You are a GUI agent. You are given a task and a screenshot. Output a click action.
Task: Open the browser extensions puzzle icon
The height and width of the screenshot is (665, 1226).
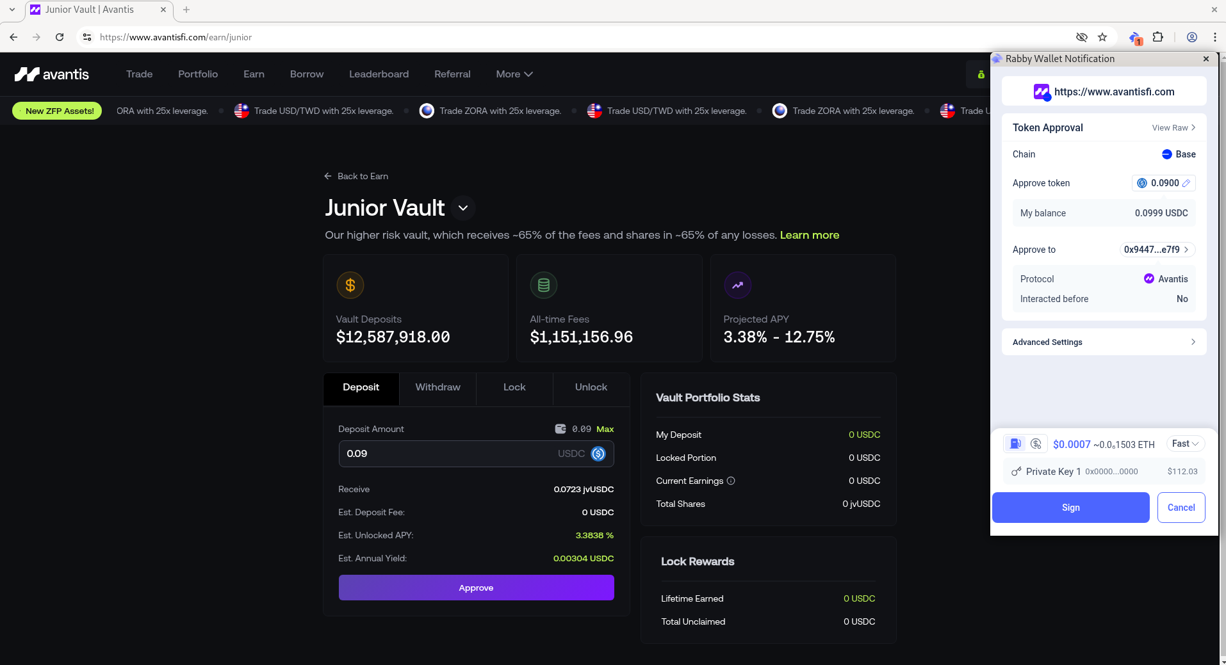coord(1157,37)
